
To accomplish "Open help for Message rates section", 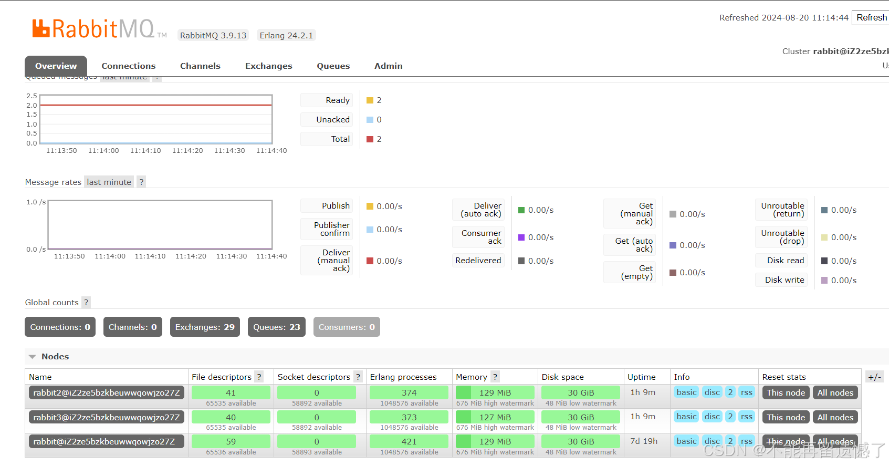I will [141, 182].
